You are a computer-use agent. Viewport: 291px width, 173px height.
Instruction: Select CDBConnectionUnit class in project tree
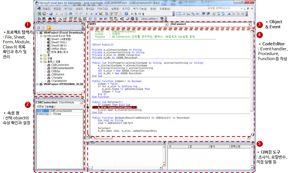[62, 68]
